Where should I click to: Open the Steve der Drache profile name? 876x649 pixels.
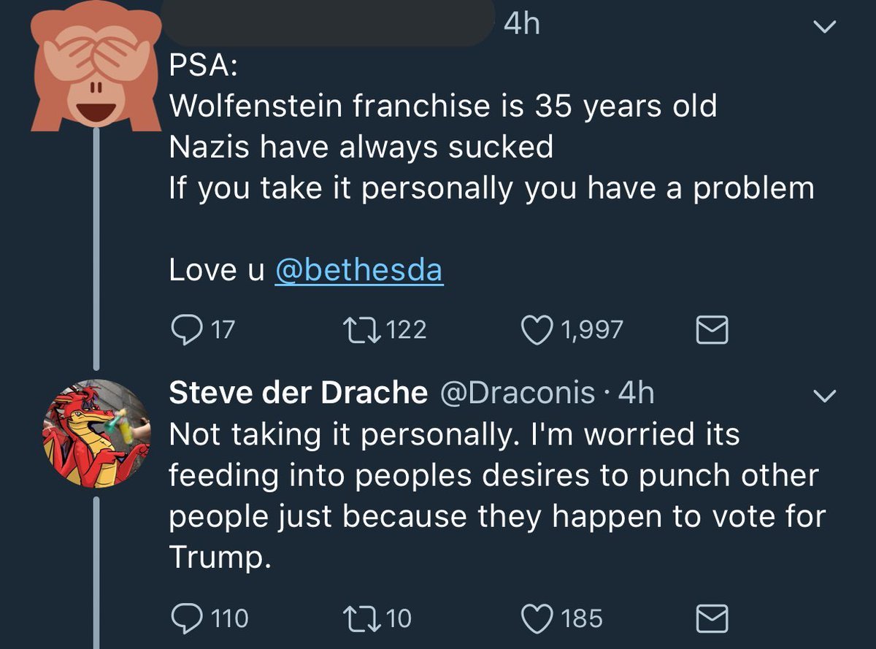click(x=298, y=393)
